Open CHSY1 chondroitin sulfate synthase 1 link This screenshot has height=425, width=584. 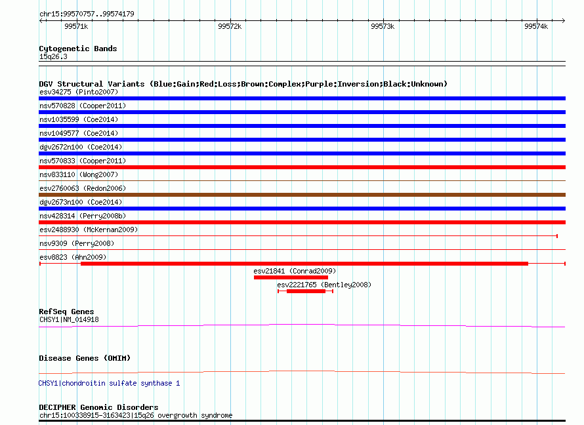tap(109, 383)
